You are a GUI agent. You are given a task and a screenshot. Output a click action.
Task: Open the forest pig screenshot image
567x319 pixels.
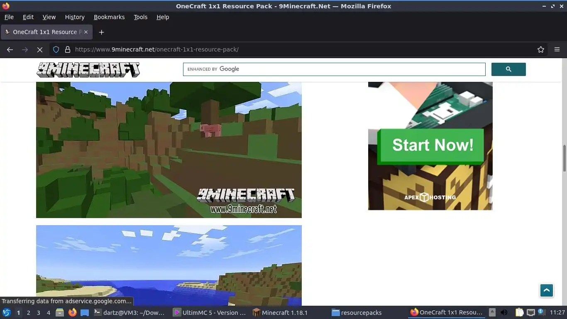click(169, 150)
